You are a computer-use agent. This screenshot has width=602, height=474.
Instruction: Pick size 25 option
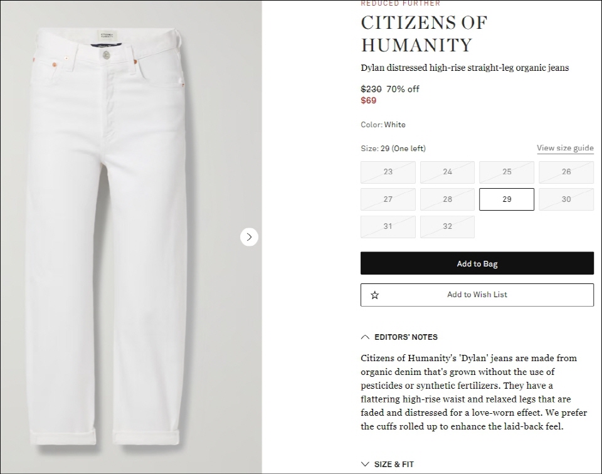507,172
